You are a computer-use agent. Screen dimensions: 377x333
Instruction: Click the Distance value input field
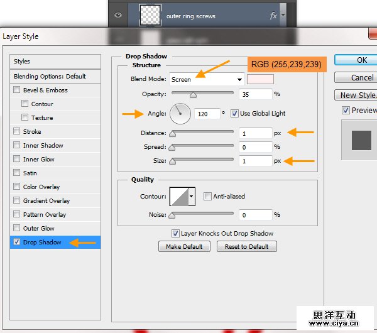click(254, 133)
